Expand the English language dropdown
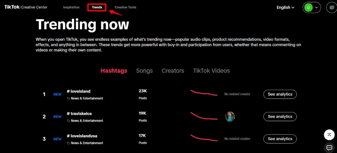The height and width of the screenshot is (153, 337). (x=285, y=7)
